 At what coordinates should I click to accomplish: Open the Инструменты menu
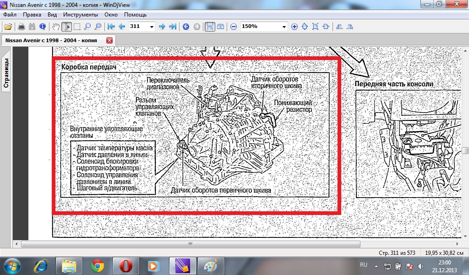pos(81,15)
